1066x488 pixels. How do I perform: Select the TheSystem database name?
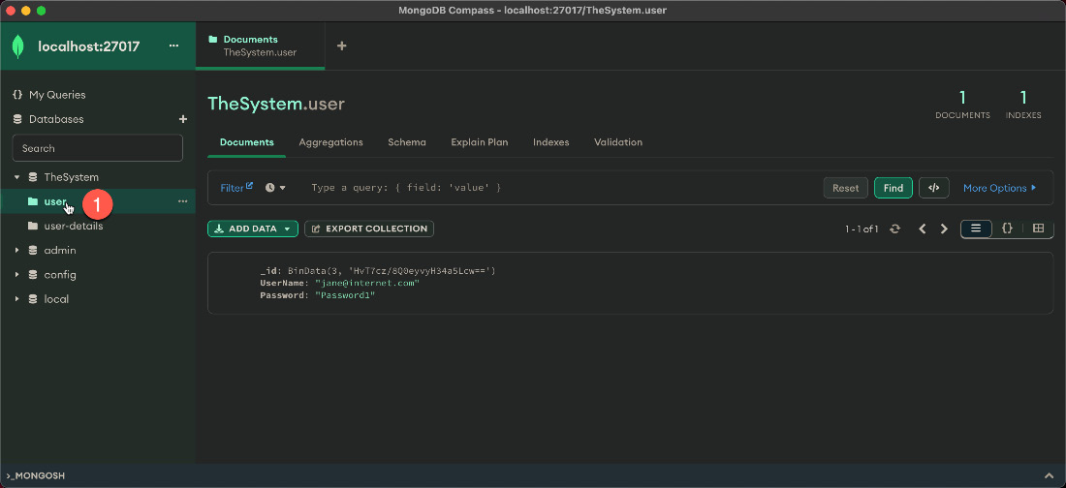point(72,177)
